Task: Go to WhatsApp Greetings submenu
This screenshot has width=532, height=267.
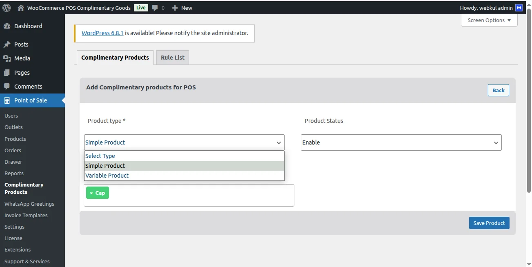Action: pyautogui.click(x=29, y=204)
